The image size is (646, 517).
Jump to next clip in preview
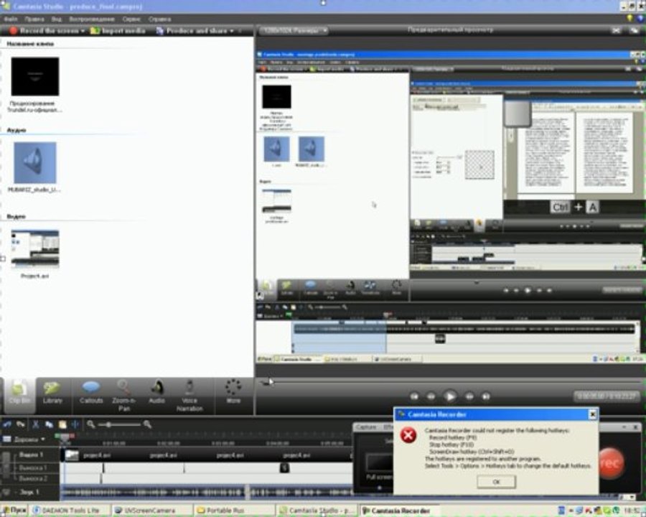click(x=486, y=396)
